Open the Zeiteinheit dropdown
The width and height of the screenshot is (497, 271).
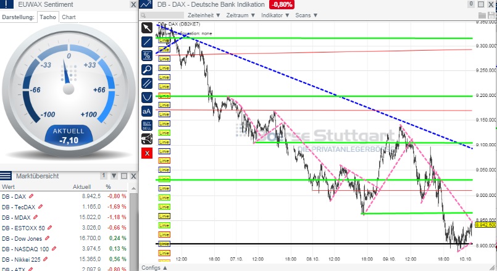click(204, 15)
